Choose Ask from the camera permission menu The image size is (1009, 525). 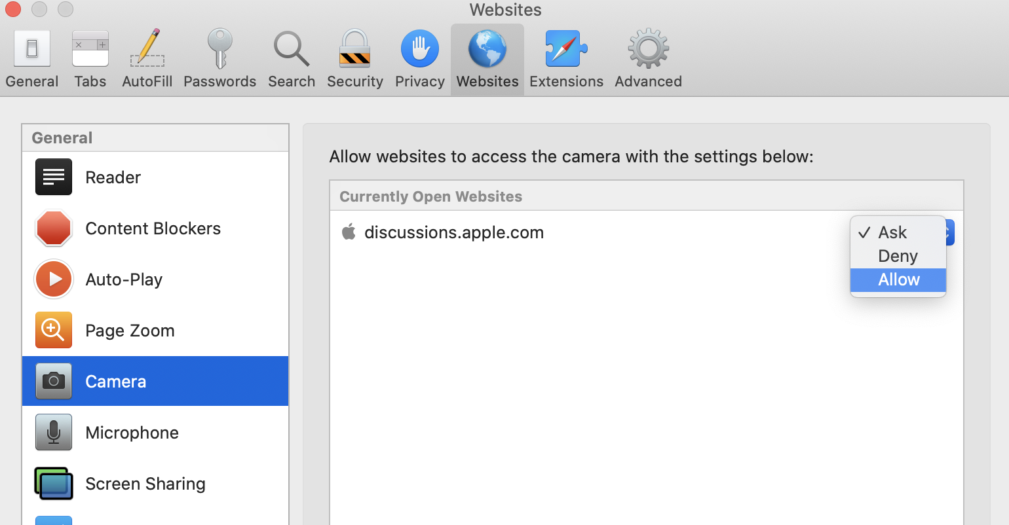coord(898,232)
